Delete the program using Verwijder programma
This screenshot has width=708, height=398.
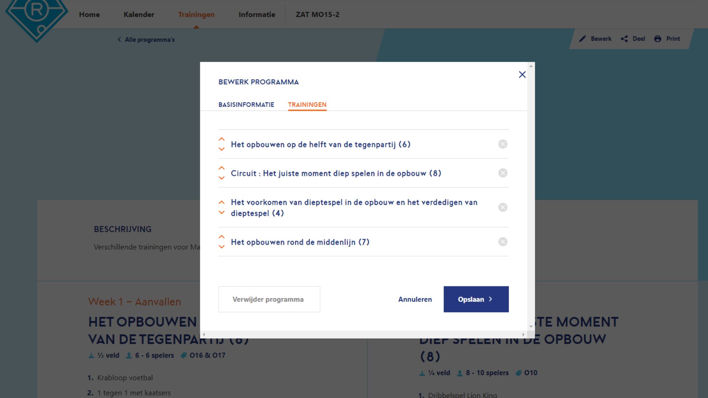pyautogui.click(x=269, y=299)
